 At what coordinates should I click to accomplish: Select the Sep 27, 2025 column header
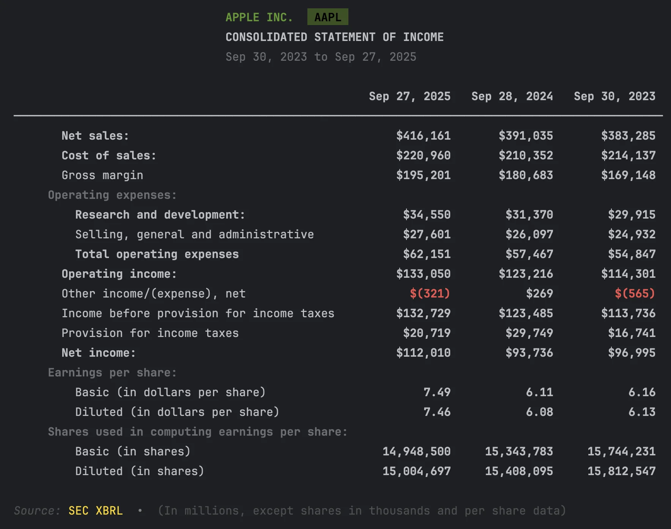[410, 96]
